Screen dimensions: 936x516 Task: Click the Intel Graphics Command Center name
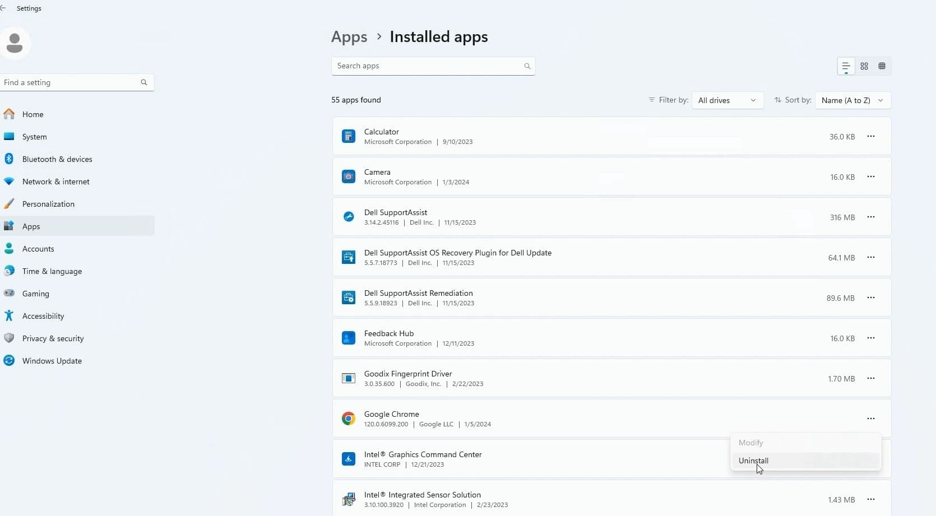423,454
